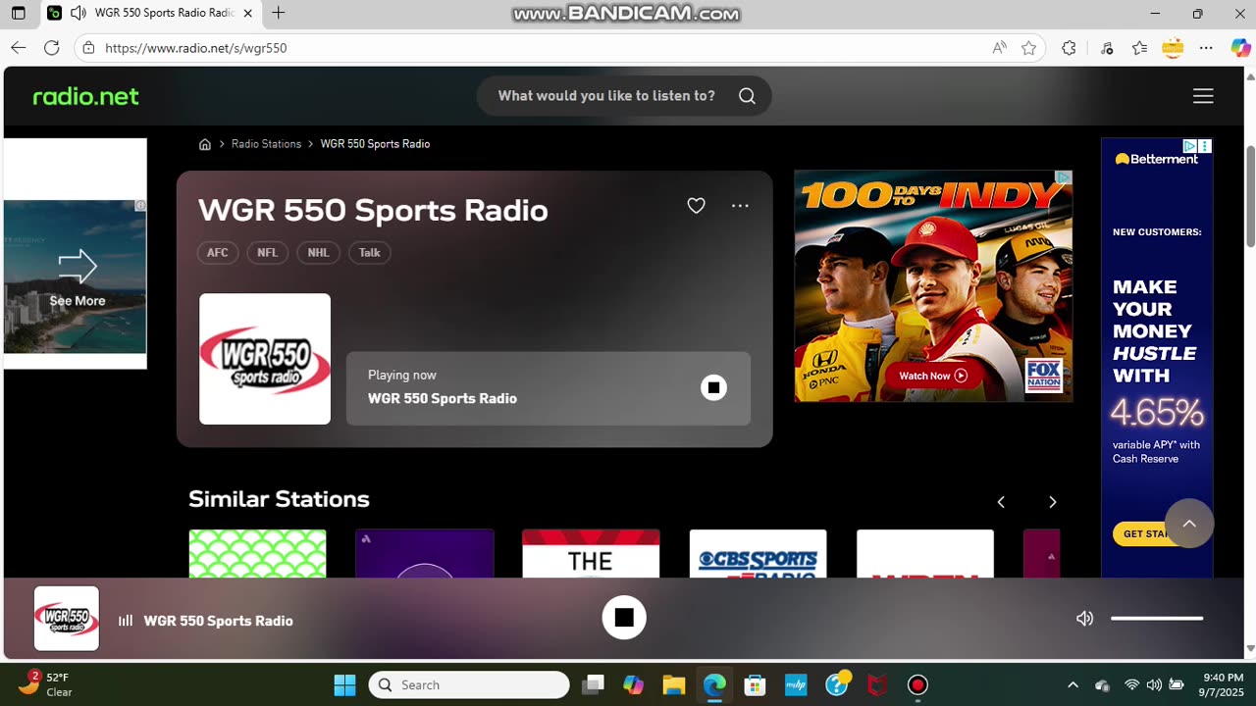Open Microsoft Store from the taskbar
The width and height of the screenshot is (1256, 706).
coord(755,684)
